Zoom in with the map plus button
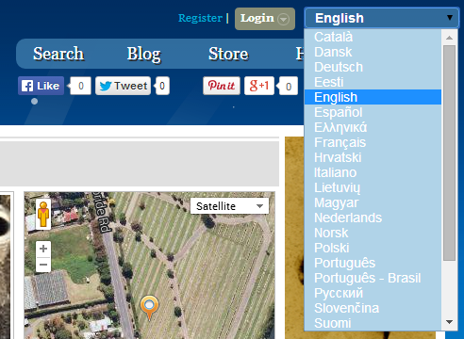The width and height of the screenshot is (464, 339). click(x=43, y=249)
